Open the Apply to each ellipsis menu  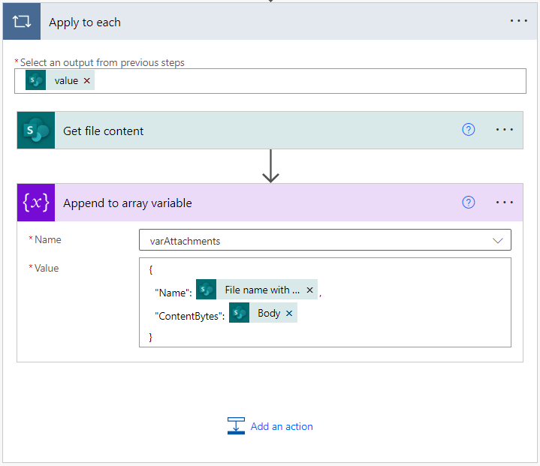tap(519, 22)
